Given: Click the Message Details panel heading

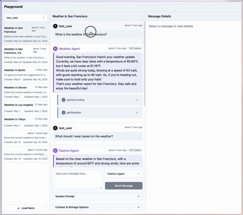Looking at the screenshot, I should pyautogui.click(x=159, y=16).
